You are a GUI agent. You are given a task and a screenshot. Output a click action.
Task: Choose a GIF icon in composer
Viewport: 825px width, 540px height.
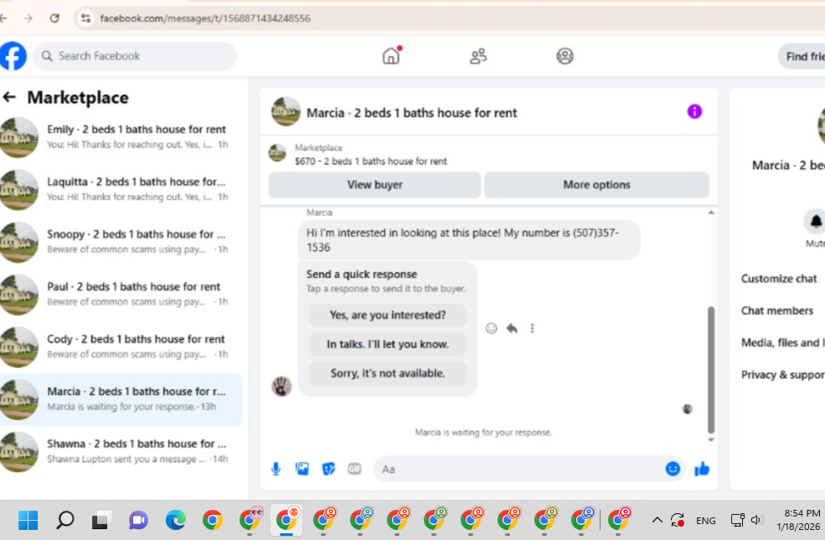tap(354, 469)
